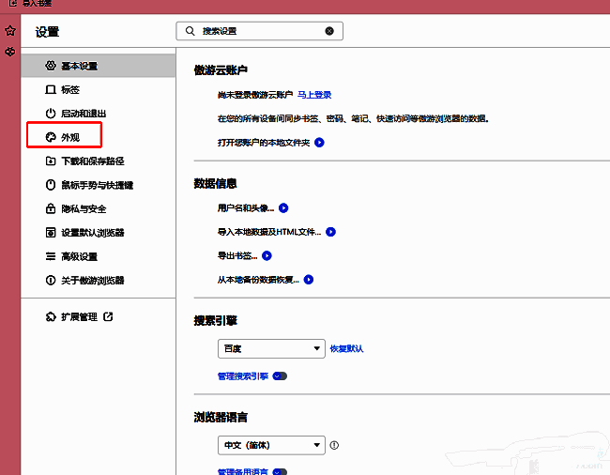Click info icon beside language dropdown
The height and width of the screenshot is (475, 610).
334,445
